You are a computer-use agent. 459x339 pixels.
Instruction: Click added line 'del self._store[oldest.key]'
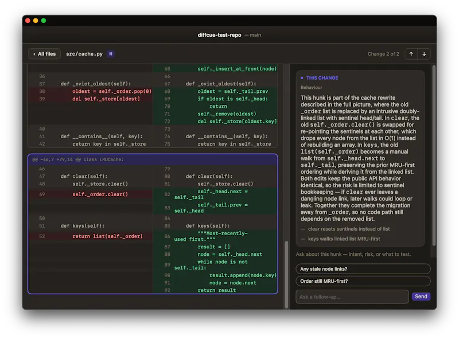[x=237, y=122]
